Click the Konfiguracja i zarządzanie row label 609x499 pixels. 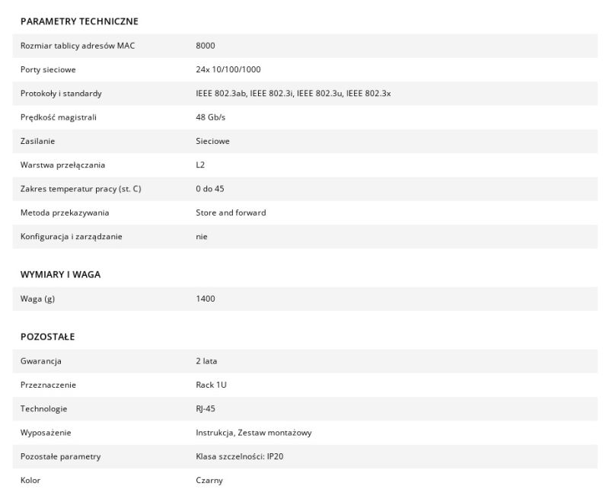[71, 237]
